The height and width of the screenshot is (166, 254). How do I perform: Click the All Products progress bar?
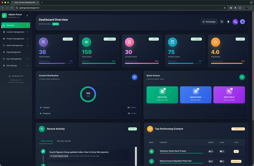[x=185, y=63]
